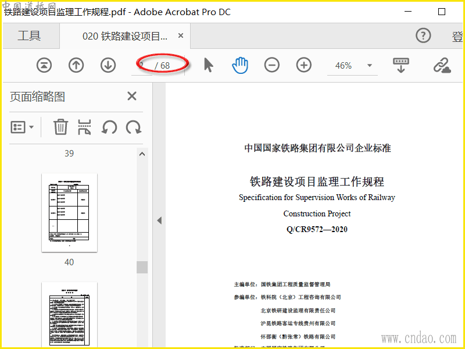Zoom out with the minus button
Image resolution: width=465 pixels, height=349 pixels.
pos(272,65)
